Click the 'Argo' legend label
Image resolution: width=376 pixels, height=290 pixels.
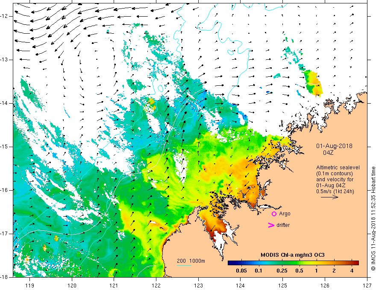(x=285, y=214)
